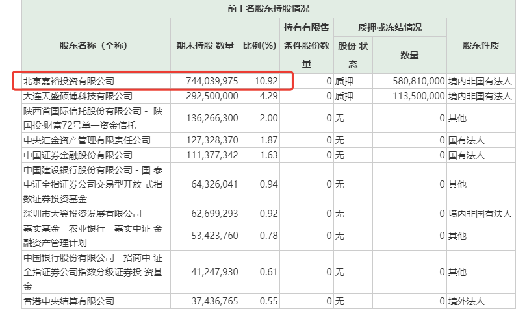This screenshot has height=309, width=527.
Task: Select shareholder 中央汇金资产管理有限责任公司
Action: click(86, 140)
